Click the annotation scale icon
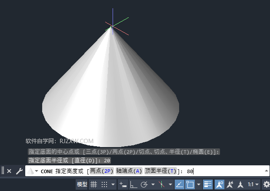Image resolution: width=270 pixels, height=191 pixels. (240, 184)
